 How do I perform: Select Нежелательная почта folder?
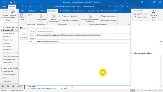(10, 53)
